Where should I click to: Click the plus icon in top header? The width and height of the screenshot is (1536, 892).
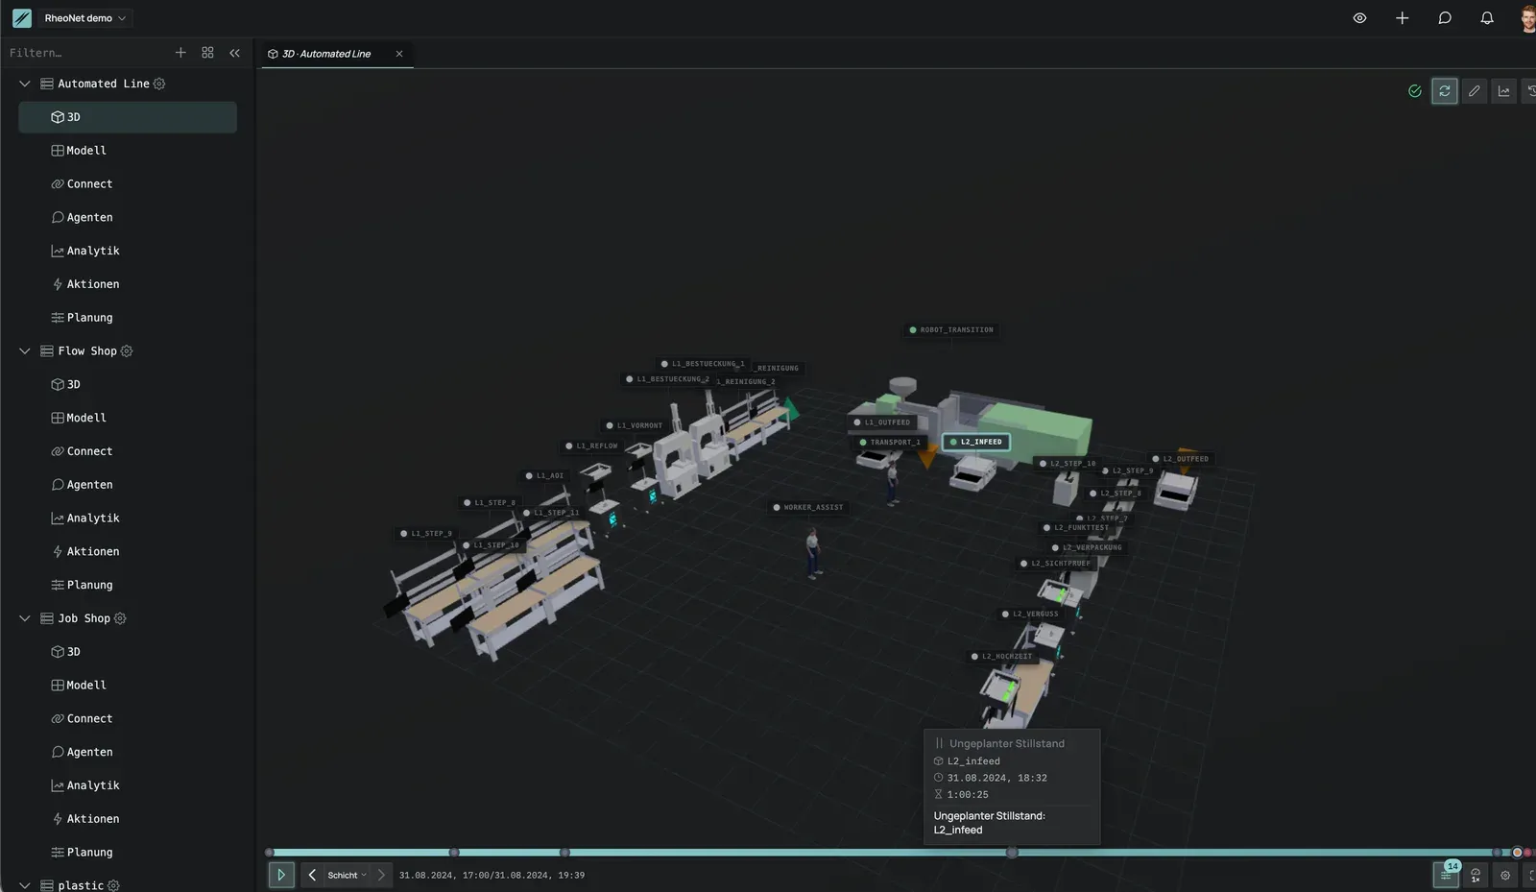[1402, 18]
